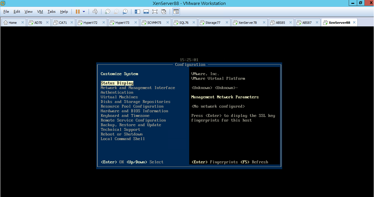Open the Help menu
Screen dimensions: 374x197
64,12
